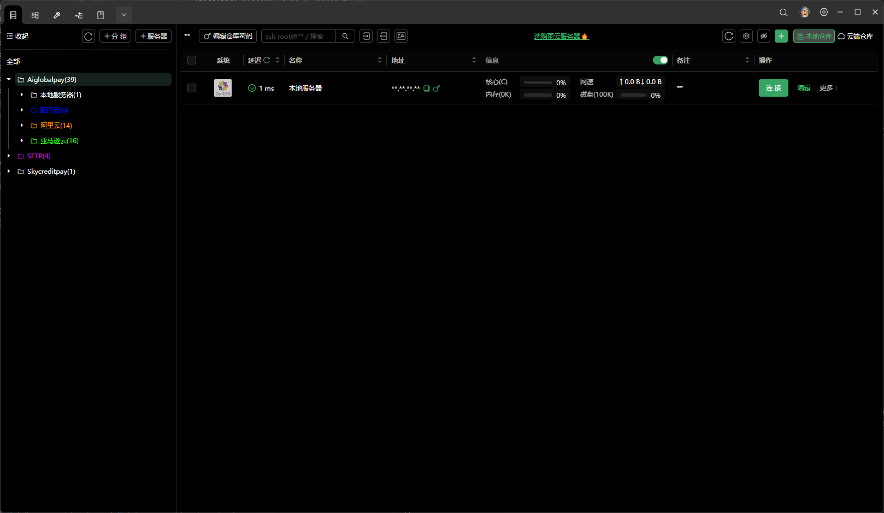
Task: Open the 选购雨云服务器 link
Action: 557,36
